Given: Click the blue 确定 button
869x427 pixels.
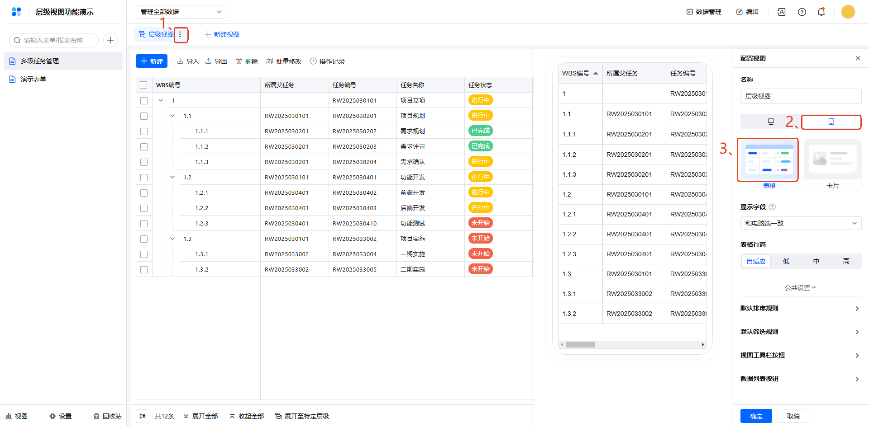Looking at the screenshot, I should point(756,416).
